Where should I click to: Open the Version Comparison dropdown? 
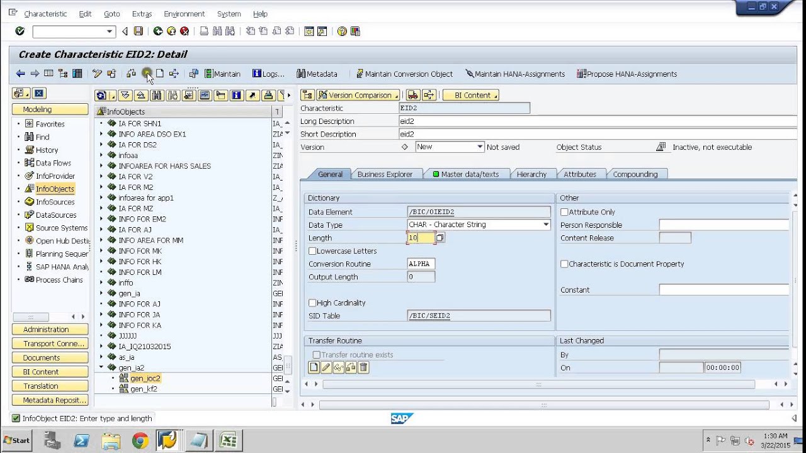coord(358,95)
